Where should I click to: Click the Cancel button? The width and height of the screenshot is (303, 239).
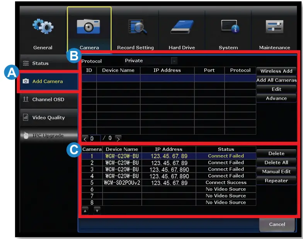[x=277, y=224]
